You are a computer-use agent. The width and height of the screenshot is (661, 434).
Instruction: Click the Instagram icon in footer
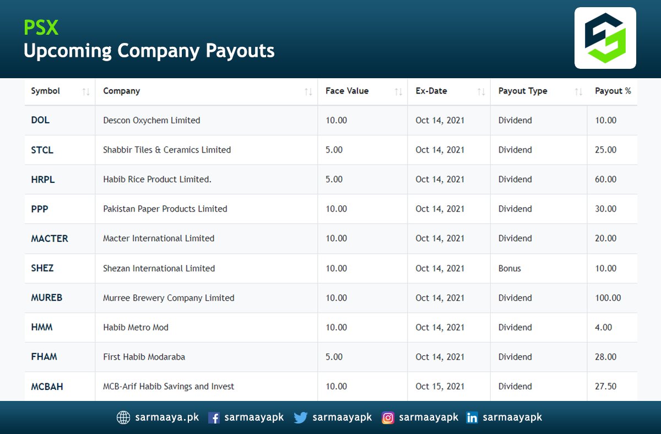388,418
